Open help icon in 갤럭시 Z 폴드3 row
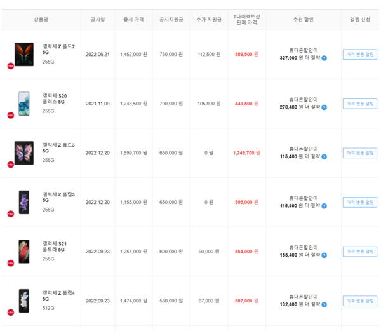381x331 pixels. (324, 157)
